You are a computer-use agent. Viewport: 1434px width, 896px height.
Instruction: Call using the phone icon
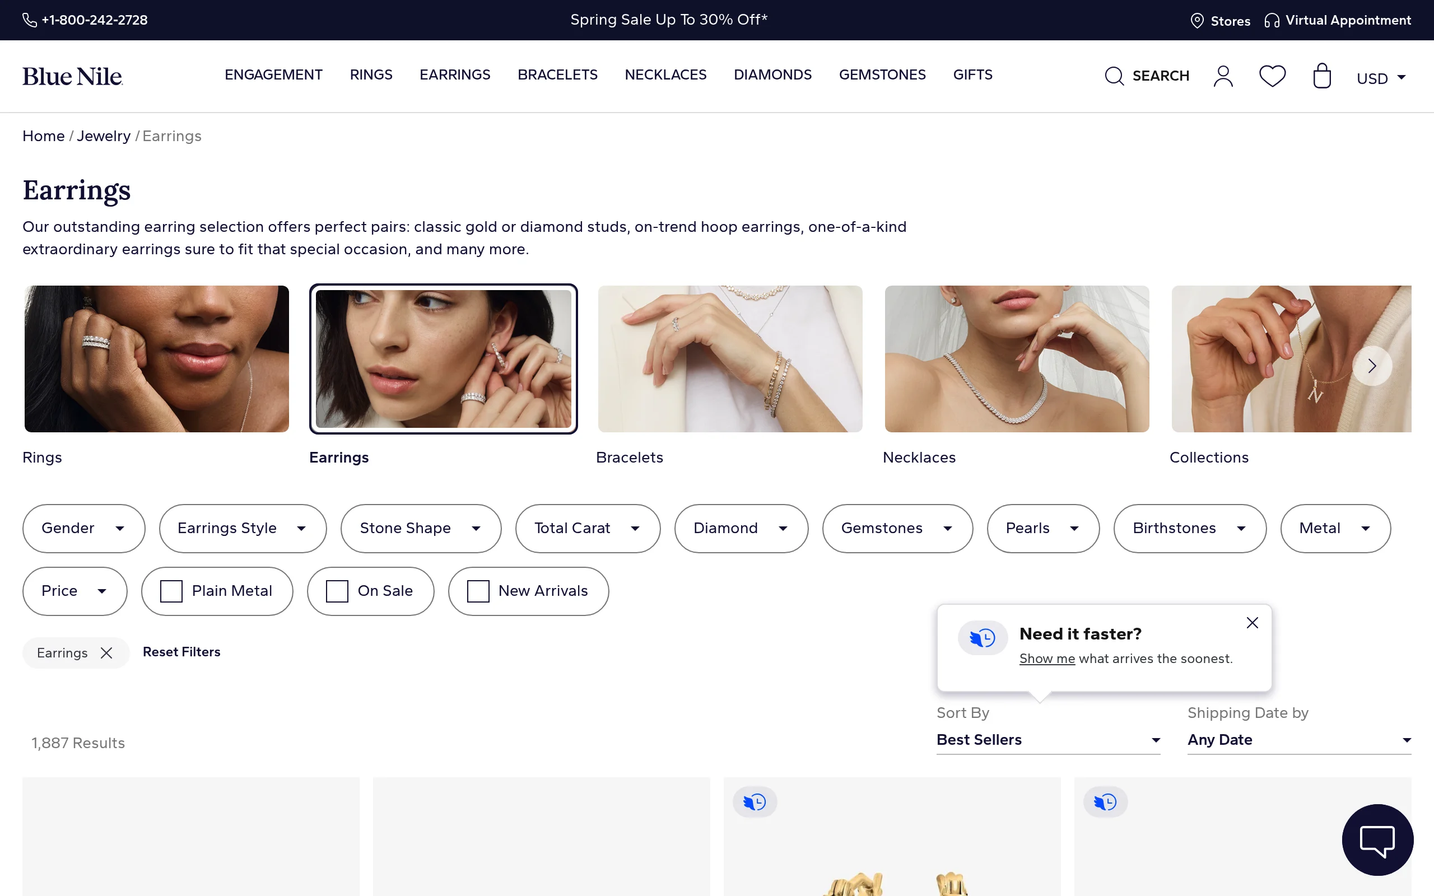tap(30, 20)
